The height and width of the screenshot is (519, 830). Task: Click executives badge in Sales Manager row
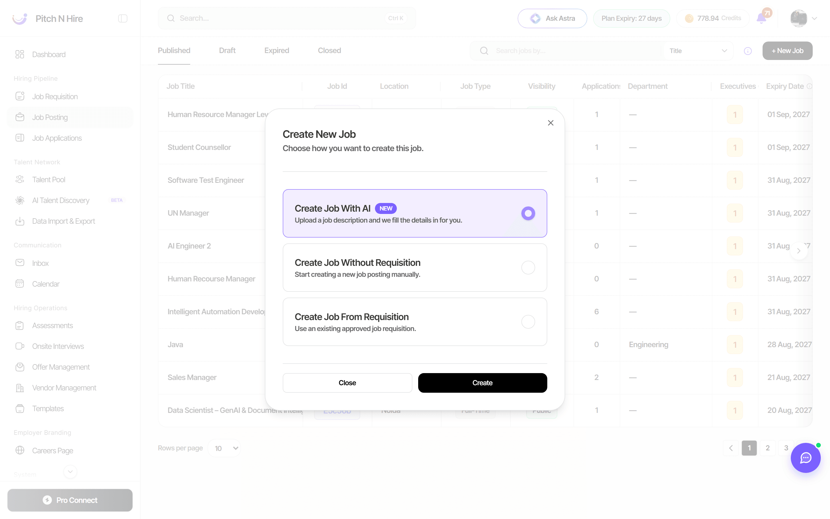point(735,378)
